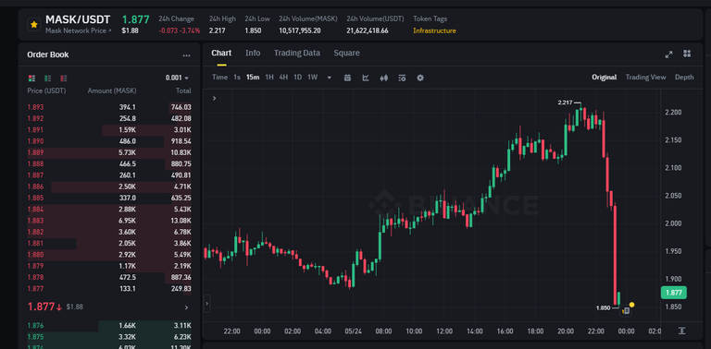
Task: Open the chart calendar date picker
Action: (347, 78)
